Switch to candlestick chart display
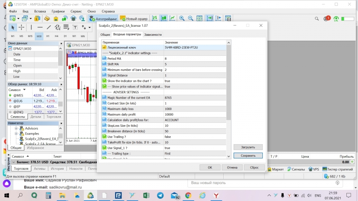Viewport: 358px width, 201px height. pyautogui.click(x=164, y=18)
